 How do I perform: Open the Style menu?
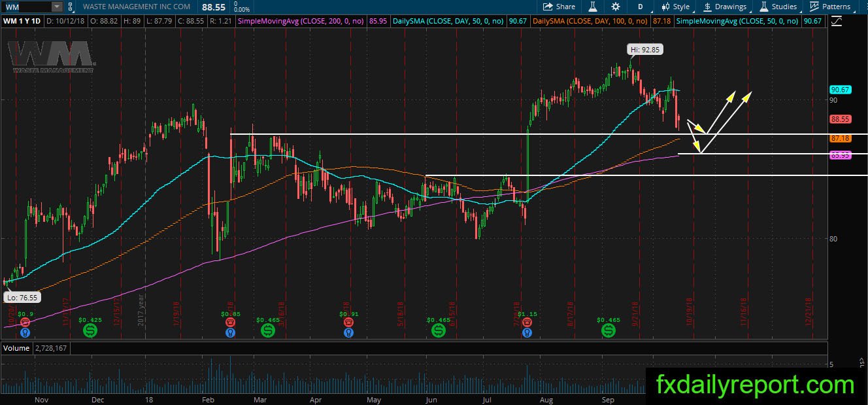[x=676, y=7]
